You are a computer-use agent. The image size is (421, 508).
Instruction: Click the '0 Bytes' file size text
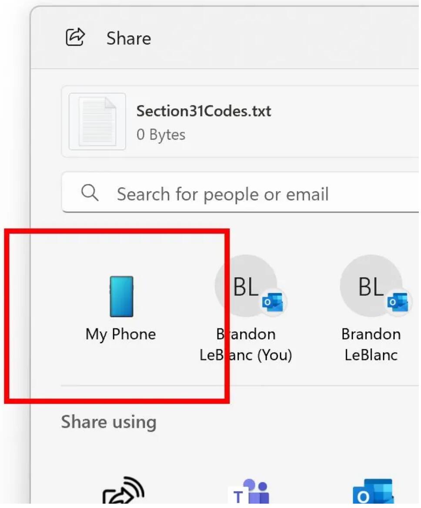point(161,134)
